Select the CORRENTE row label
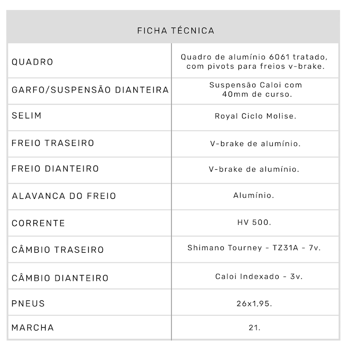The width and height of the screenshot is (349, 349). 39,223
